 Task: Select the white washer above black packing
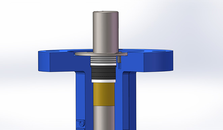pos(103,64)
